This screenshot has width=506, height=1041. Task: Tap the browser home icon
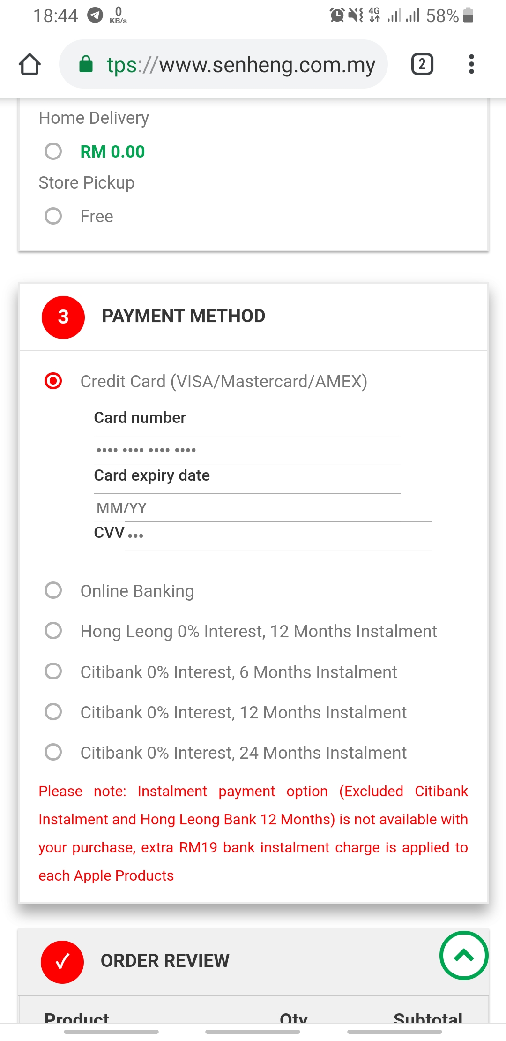tap(30, 64)
